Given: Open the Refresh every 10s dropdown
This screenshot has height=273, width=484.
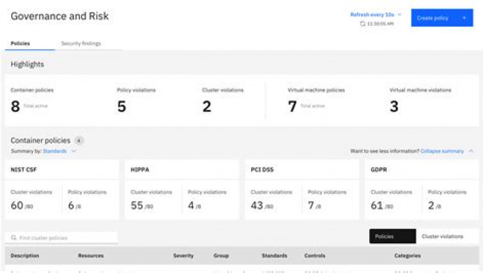Looking at the screenshot, I should click(x=376, y=14).
